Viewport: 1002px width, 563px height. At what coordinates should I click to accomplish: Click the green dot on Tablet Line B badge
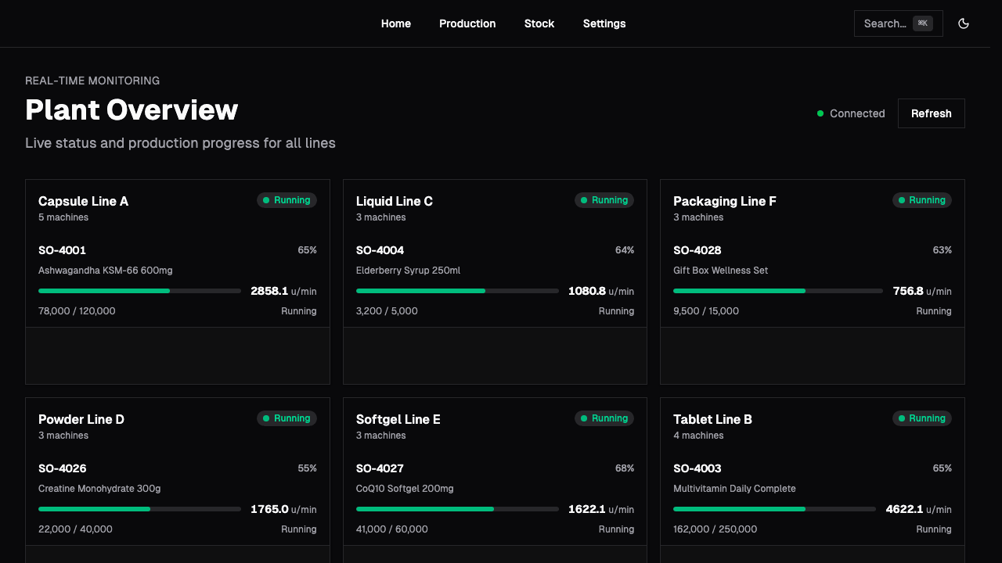pos(903,418)
